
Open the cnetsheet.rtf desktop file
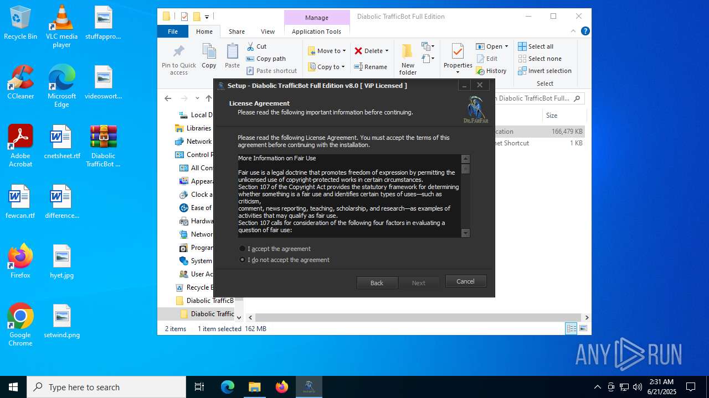pos(61,142)
